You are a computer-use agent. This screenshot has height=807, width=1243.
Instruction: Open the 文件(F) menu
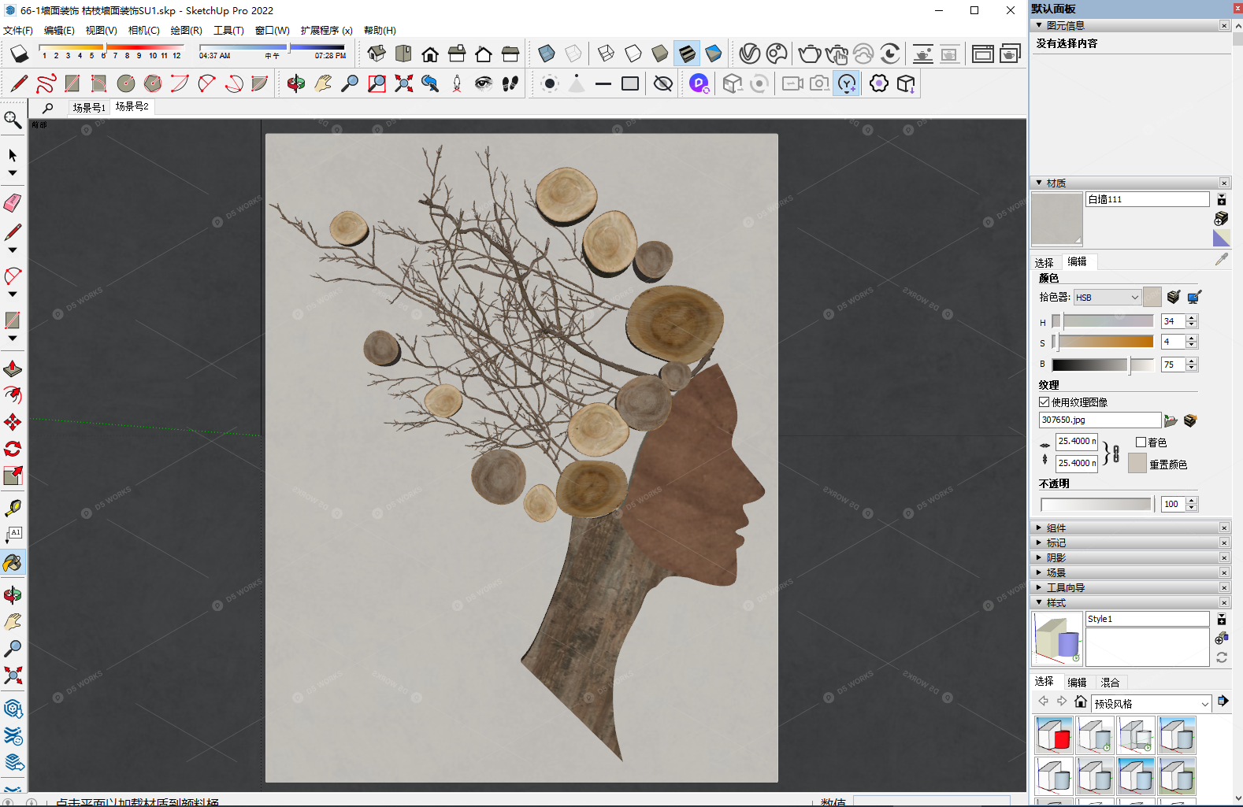18,31
